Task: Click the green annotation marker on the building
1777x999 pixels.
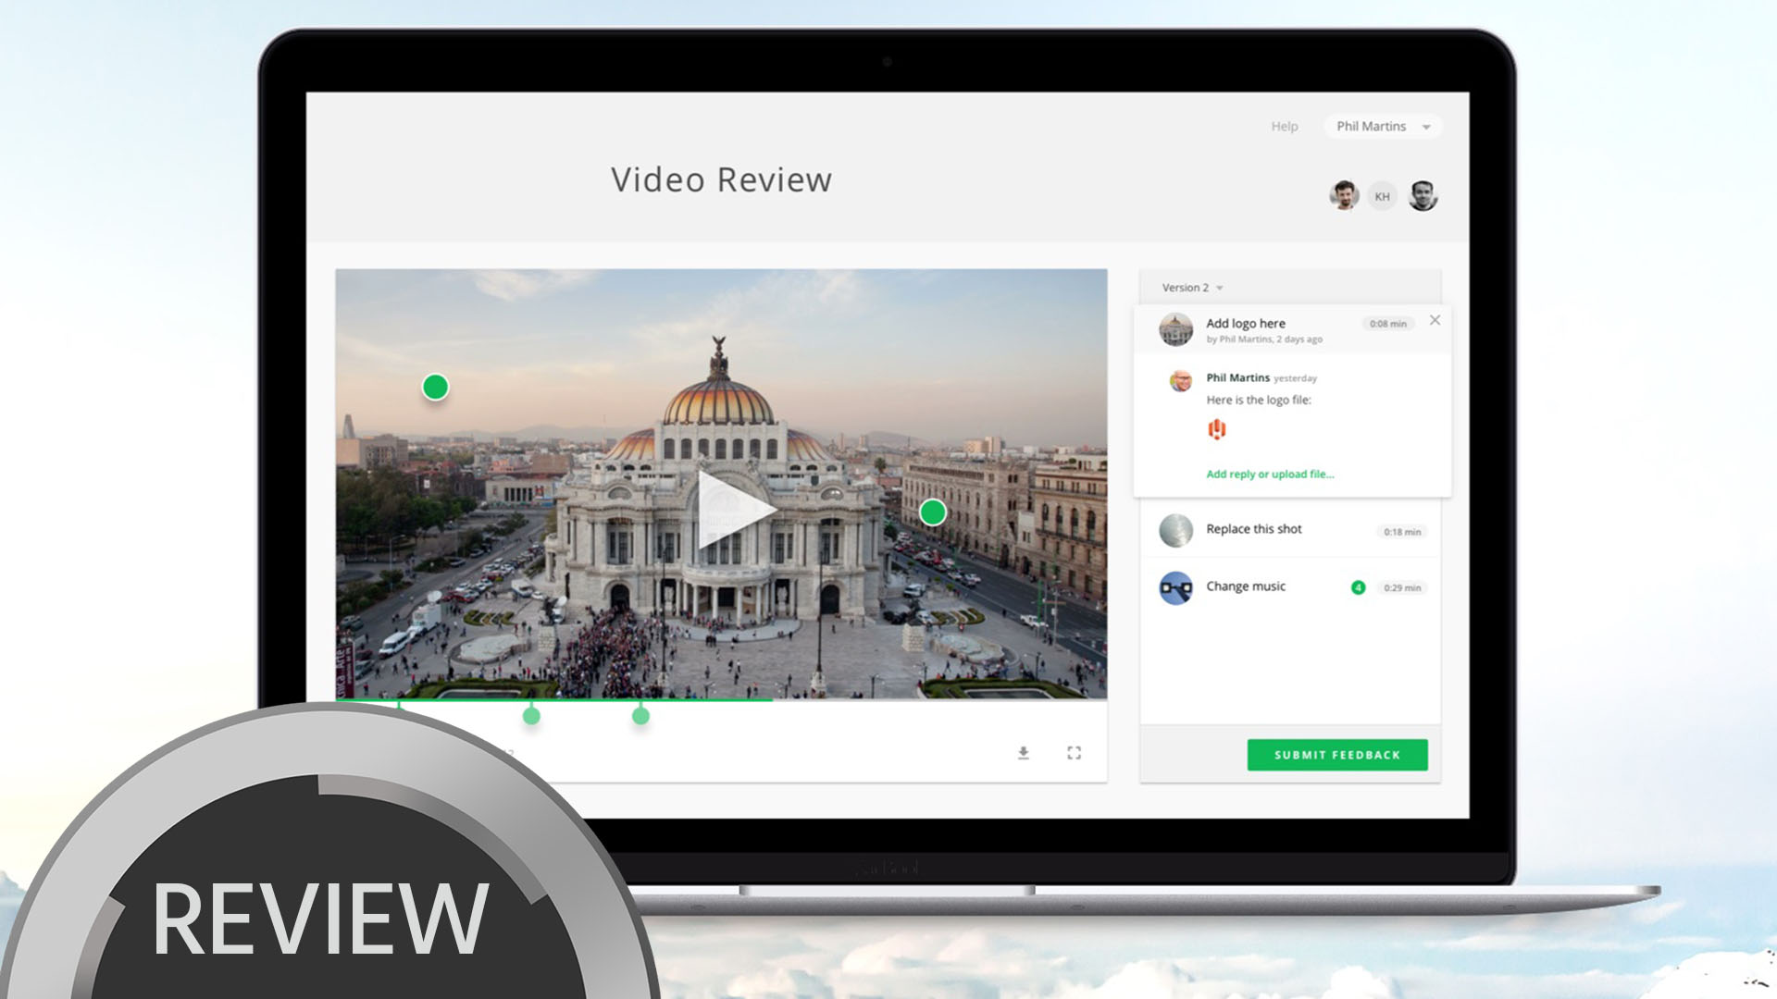Action: [933, 512]
